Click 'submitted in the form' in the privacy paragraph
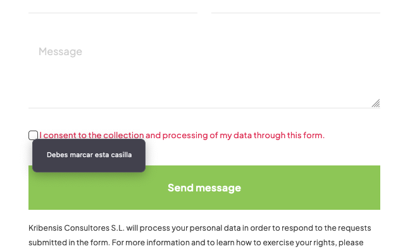The height and width of the screenshot is (251, 410). (69, 243)
